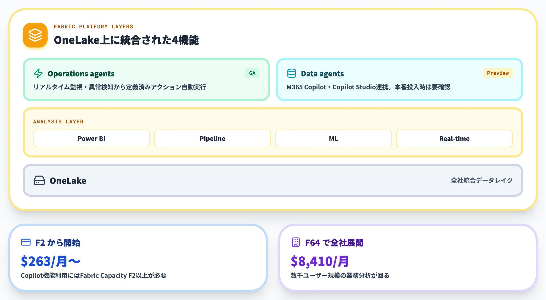
Task: Click the GA status badge
Action: click(252, 73)
